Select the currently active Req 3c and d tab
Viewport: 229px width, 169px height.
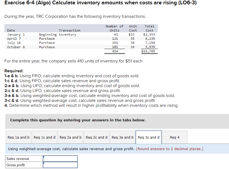pos(148,137)
